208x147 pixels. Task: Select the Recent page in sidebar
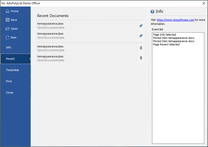[11, 59]
